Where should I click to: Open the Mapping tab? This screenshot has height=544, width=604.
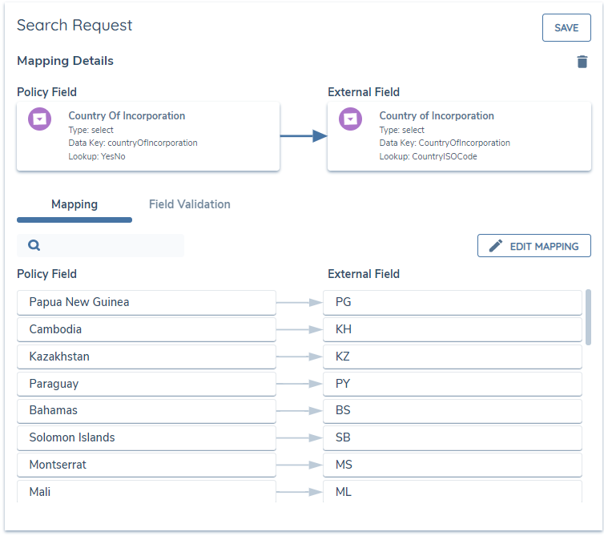pos(74,204)
